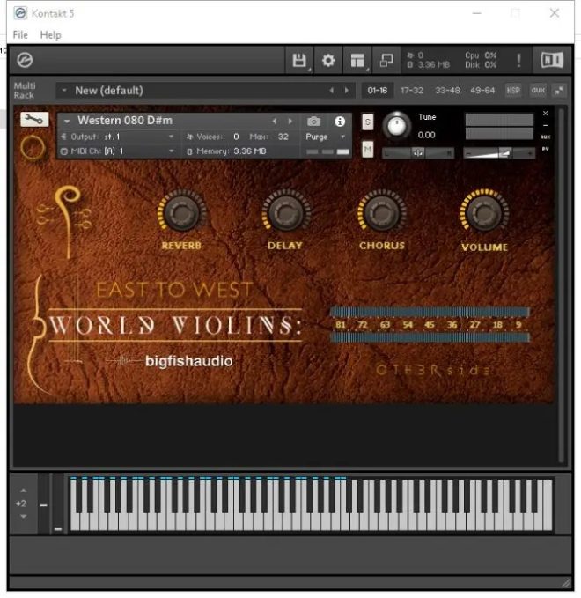Open the Purge dropdown menu
This screenshot has width=581, height=598.
click(x=326, y=137)
